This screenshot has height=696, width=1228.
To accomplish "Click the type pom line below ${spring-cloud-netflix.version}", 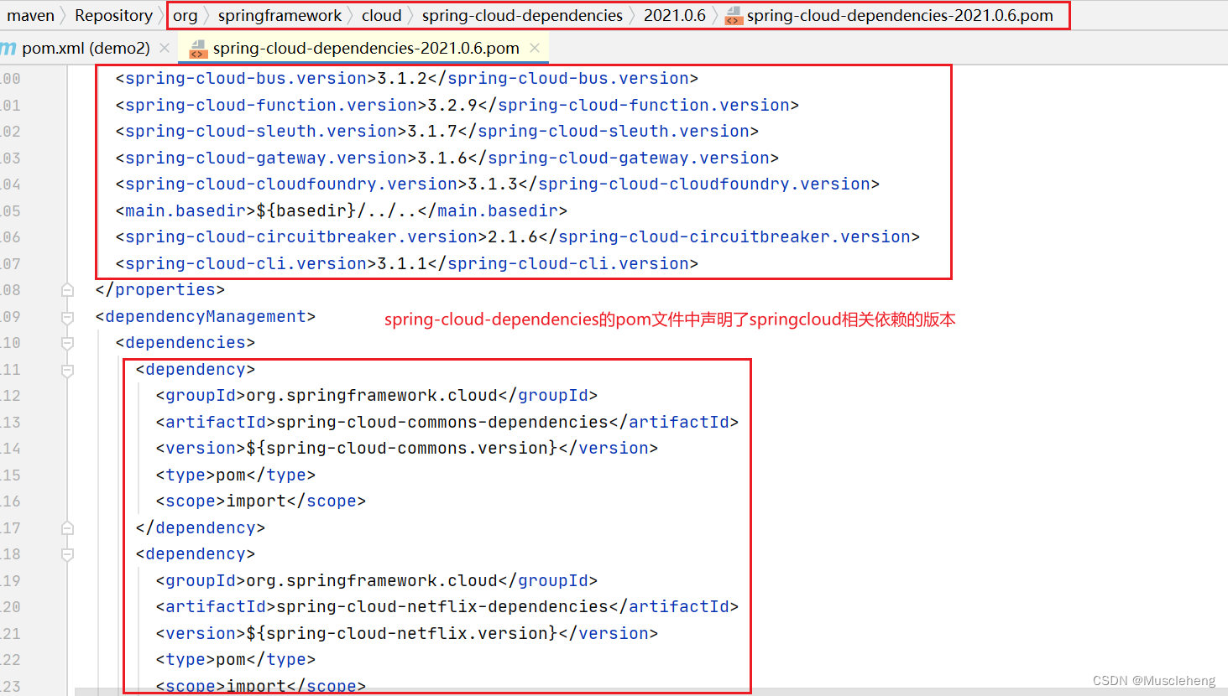I will click(235, 659).
